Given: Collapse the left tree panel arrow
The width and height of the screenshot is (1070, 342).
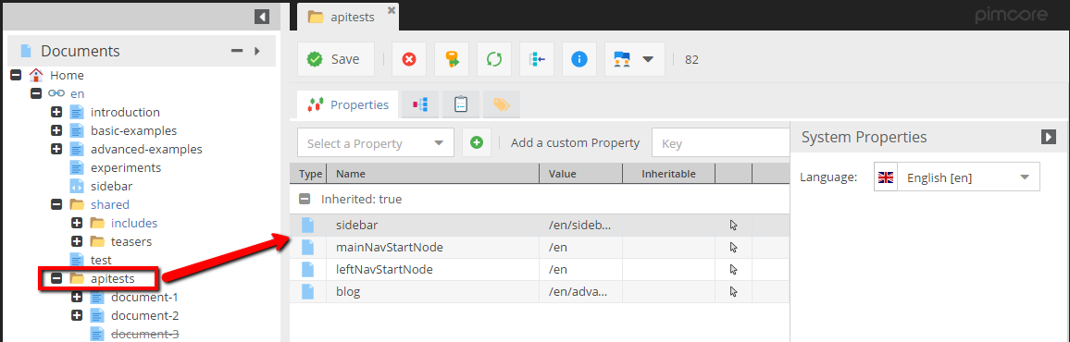Looking at the screenshot, I should (x=261, y=17).
